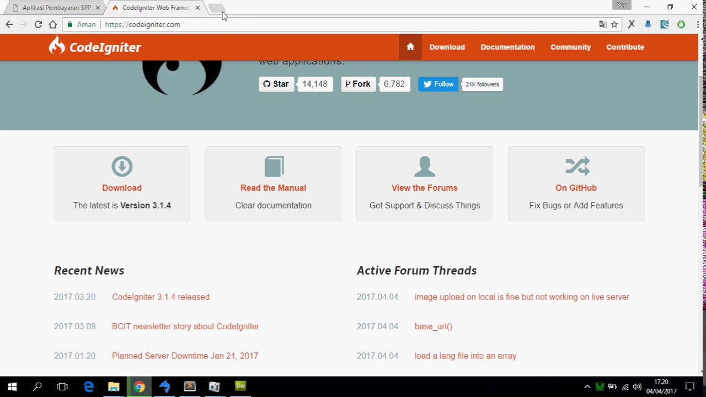Click the 21K followers count

(482, 84)
